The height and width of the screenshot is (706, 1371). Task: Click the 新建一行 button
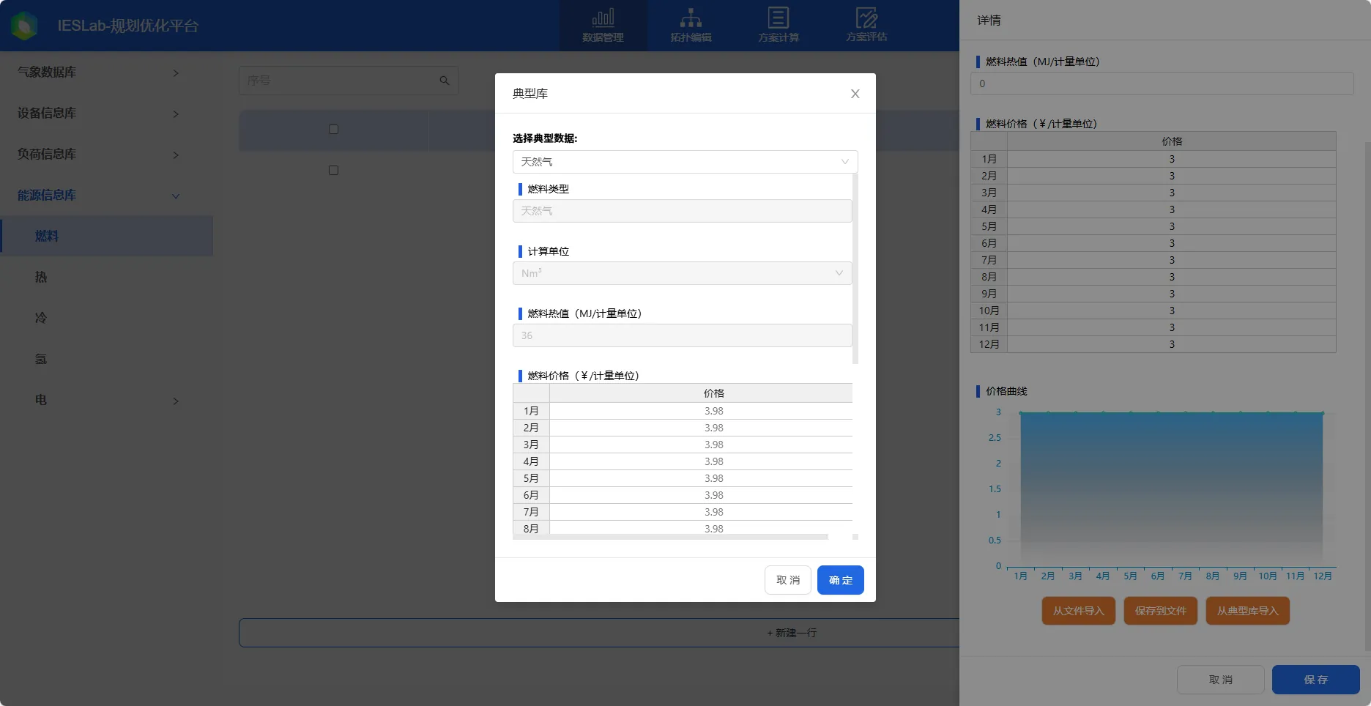pyautogui.click(x=792, y=633)
